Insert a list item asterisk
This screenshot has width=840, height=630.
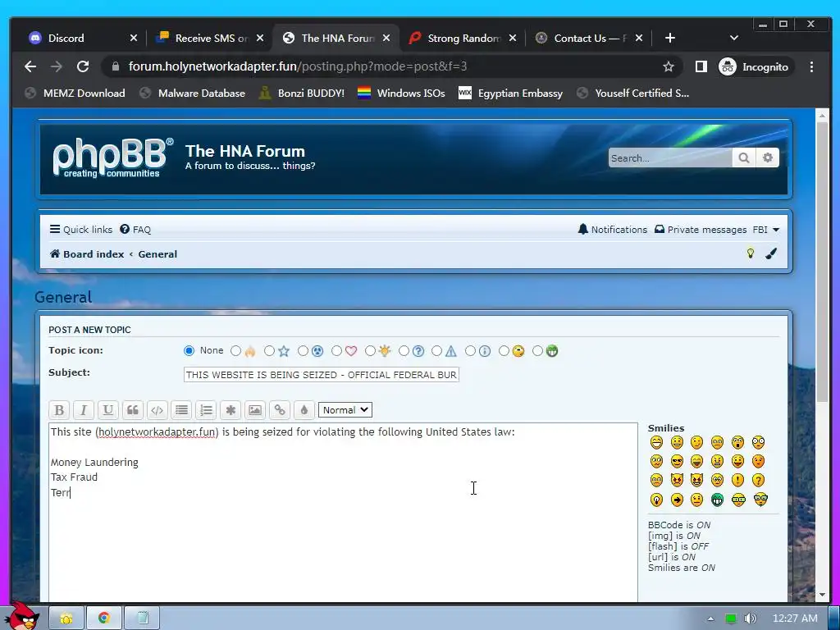coord(231,410)
